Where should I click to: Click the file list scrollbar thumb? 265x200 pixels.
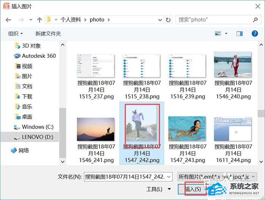pos(261,113)
